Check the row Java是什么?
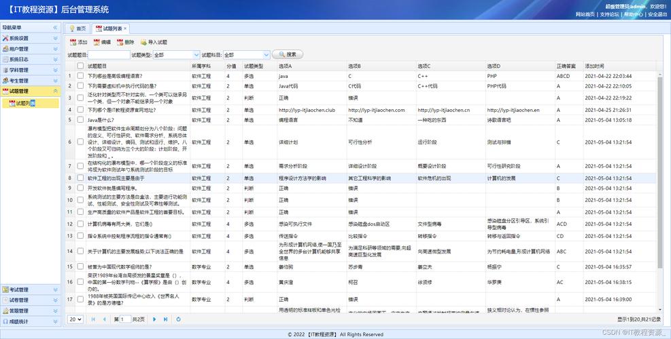The height and width of the screenshot is (339, 671). pos(80,119)
